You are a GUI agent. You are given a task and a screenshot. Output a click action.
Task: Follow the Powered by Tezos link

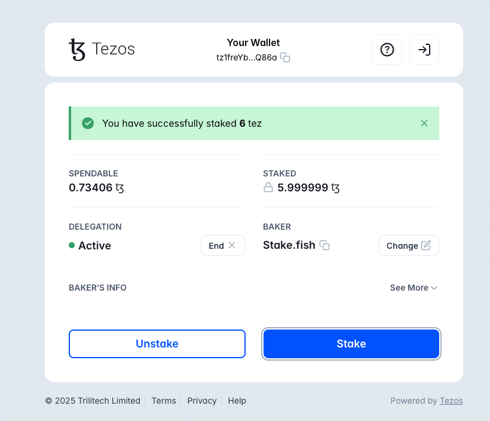coord(451,401)
